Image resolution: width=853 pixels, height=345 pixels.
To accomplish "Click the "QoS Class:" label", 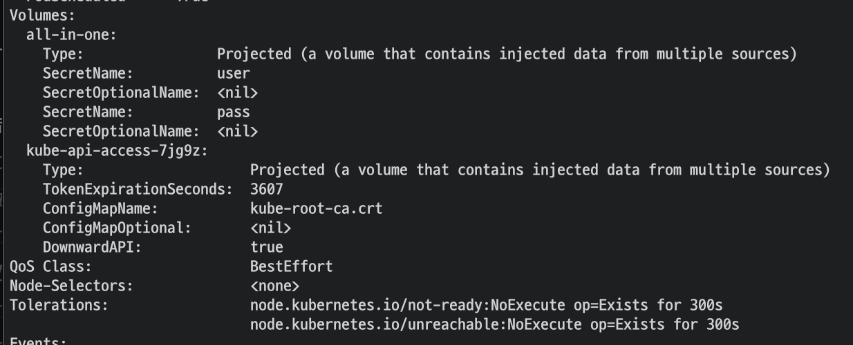I will (50, 266).
